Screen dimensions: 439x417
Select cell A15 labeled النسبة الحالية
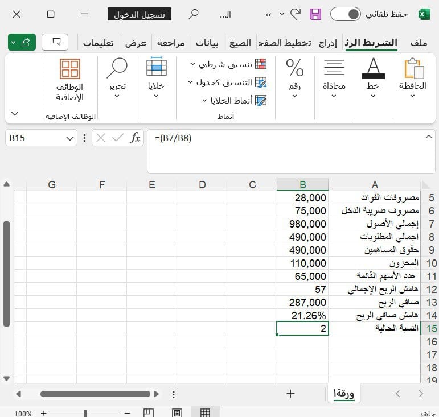(375, 328)
